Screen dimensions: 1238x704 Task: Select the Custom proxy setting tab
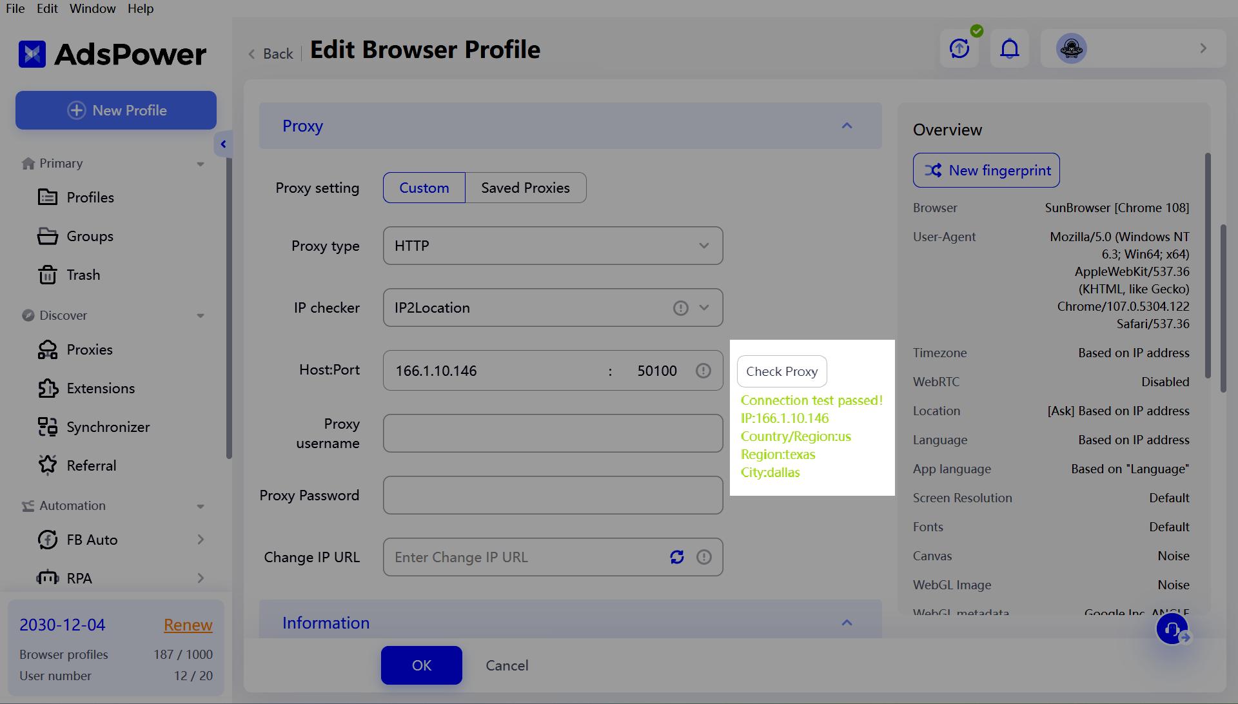click(424, 188)
